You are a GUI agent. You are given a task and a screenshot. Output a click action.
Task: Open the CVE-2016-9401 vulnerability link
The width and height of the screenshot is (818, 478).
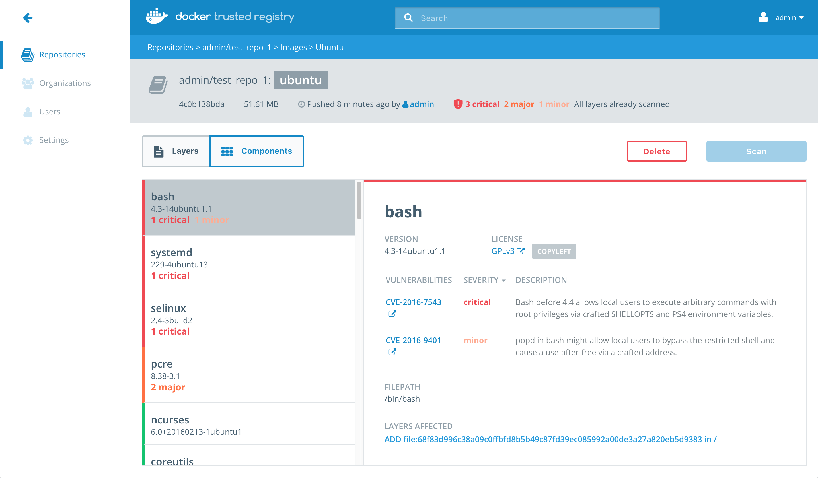[413, 340]
